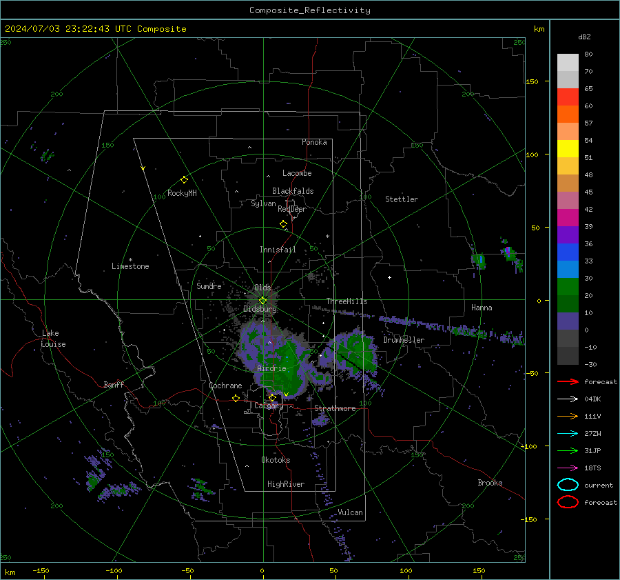Viewport: 620px width, 580px height.
Task: Click the yellow diamond marker below RedDeer
Action: [283, 224]
